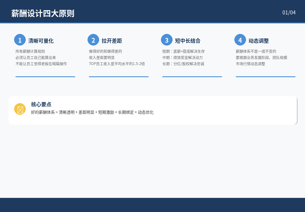The image size is (305, 212).
Task: Select the 核心要点 heading
Action: (x=41, y=104)
